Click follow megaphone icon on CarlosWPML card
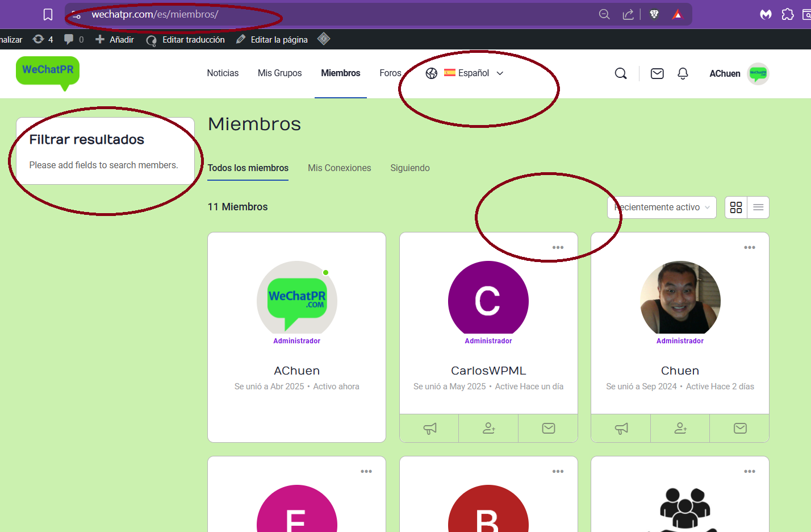Image resolution: width=811 pixels, height=532 pixels. pyautogui.click(x=429, y=429)
